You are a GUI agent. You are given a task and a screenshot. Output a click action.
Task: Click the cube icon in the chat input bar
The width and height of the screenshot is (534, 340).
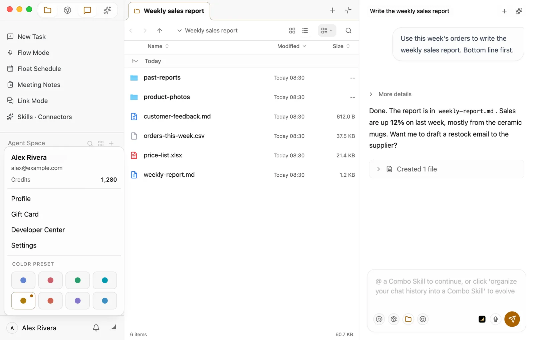pyautogui.click(x=394, y=319)
